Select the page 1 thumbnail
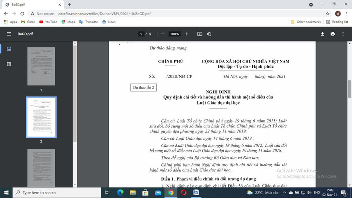Image resolution: width=352 pixels, height=198 pixels. [41, 66]
